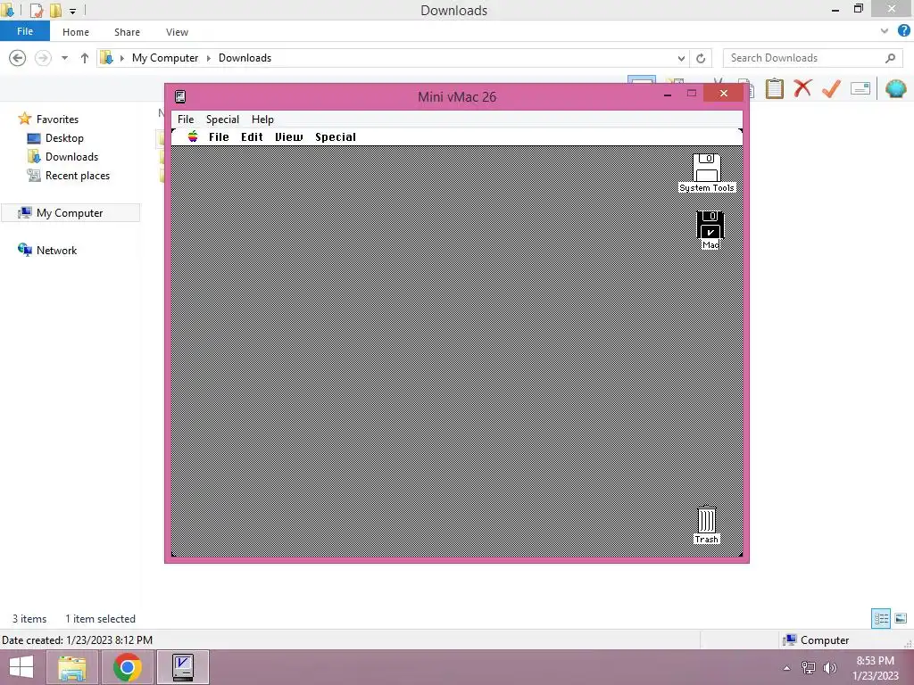Viewport: 914px width, 685px height.
Task: Click the teal shell icon in Explorer
Action: 895,88
